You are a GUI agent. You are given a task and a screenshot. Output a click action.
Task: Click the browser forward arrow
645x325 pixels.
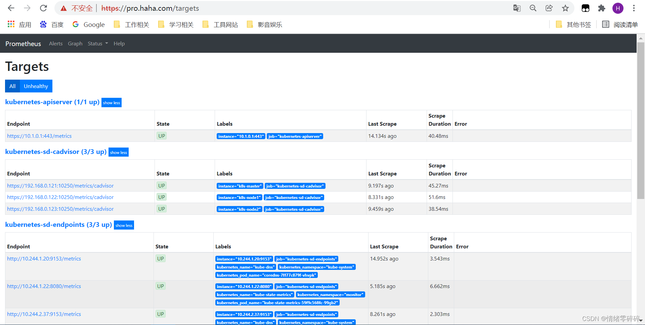point(27,8)
